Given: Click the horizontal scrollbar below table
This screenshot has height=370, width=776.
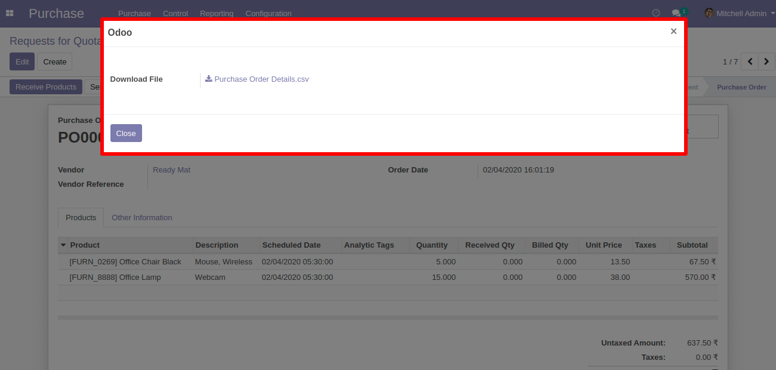Looking at the screenshot, I should (x=388, y=318).
